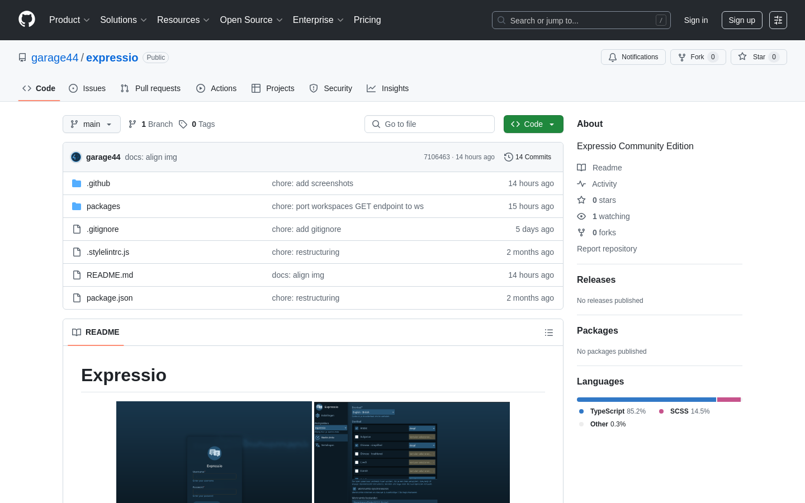Switch to the Actions tab
This screenshot has width=805, height=503.
tap(216, 88)
